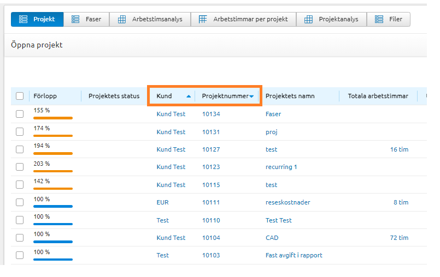Sort by the Projektets namn column header
The width and height of the screenshot is (440, 277).
click(x=290, y=96)
